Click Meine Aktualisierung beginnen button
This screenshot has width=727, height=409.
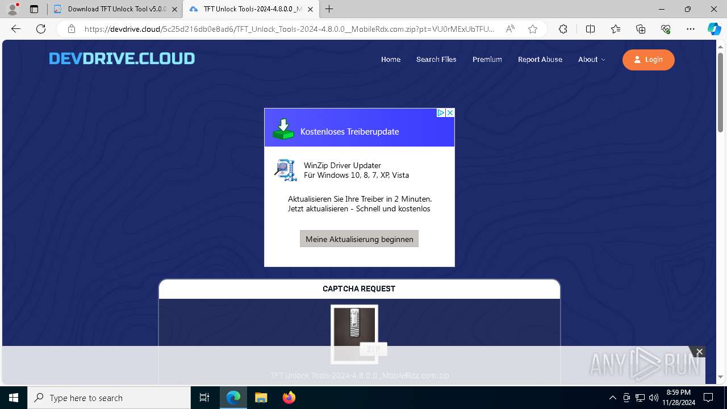coord(360,239)
